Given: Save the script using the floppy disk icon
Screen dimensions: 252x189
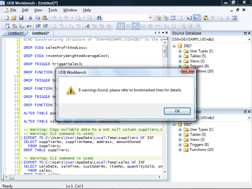Looking at the screenshot, I should [x=21, y=18].
